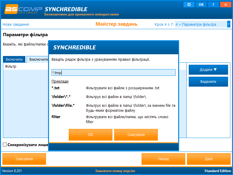
Task: Cancel the filter dialog with Скасувати
Action: click(136, 135)
